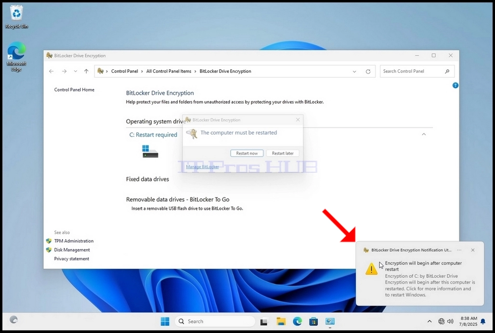Open the Windows Start menu
495x333 pixels.
pyautogui.click(x=165, y=321)
